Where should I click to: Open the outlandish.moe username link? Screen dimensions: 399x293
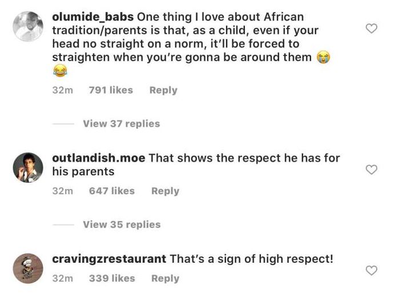pyautogui.click(x=98, y=158)
